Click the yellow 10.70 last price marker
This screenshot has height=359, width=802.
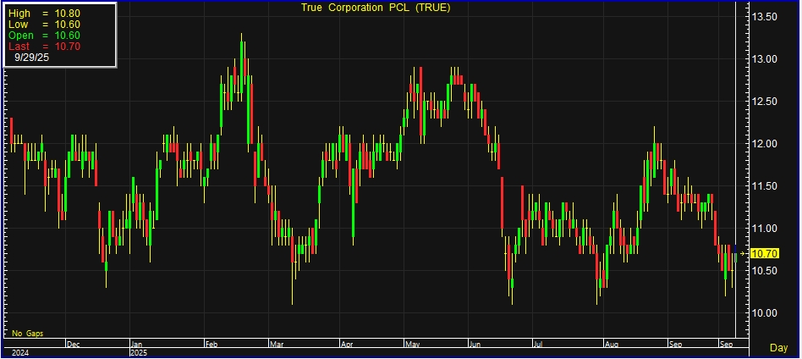point(765,253)
